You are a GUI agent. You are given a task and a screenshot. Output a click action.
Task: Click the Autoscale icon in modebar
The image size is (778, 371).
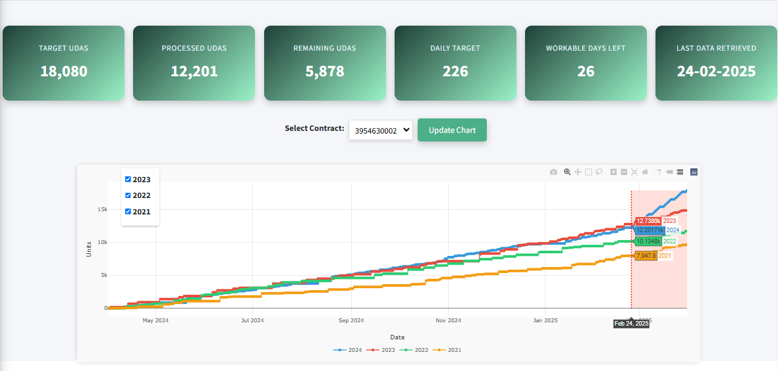(x=634, y=172)
